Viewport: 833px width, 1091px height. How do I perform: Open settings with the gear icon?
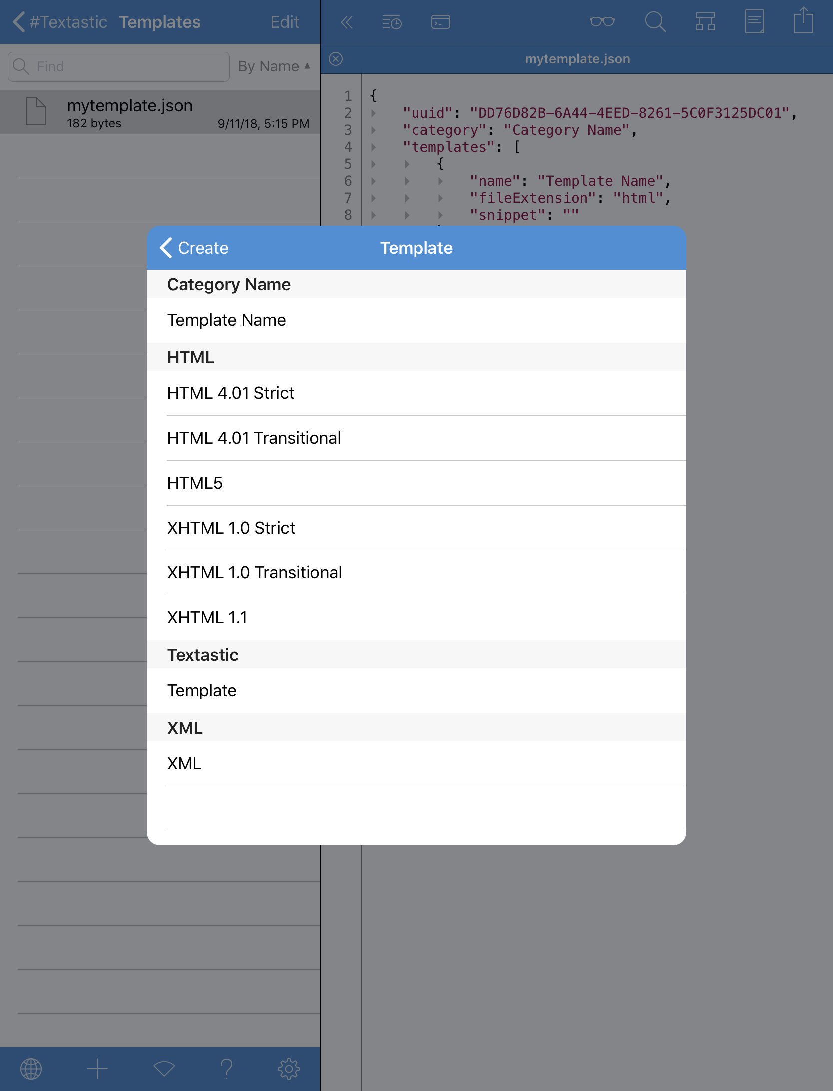(289, 1069)
